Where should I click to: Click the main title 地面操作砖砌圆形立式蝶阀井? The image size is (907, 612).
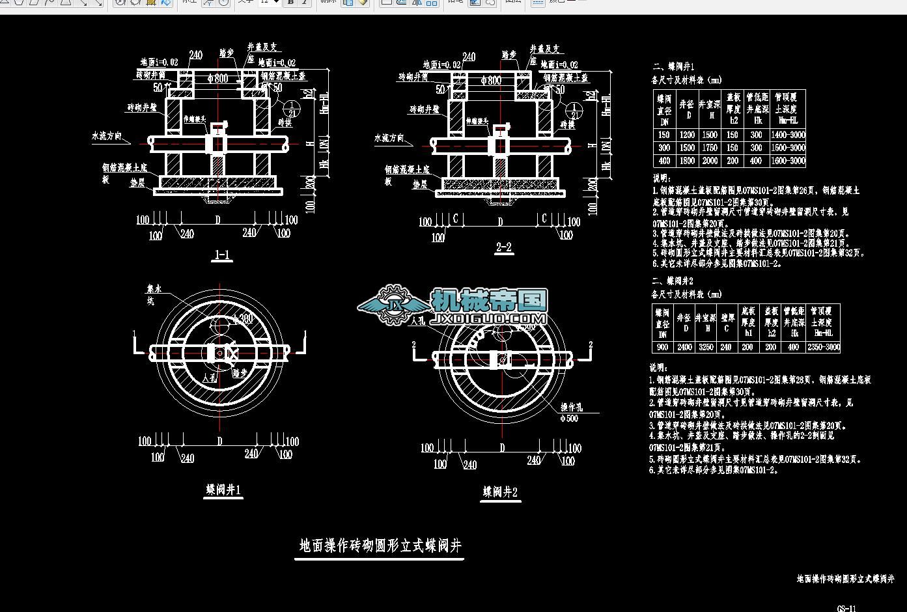coord(380,546)
